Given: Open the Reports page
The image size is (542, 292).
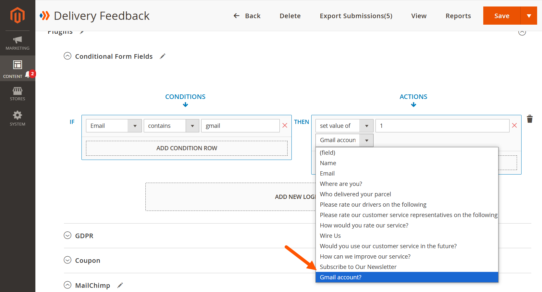Looking at the screenshot, I should pos(458,16).
